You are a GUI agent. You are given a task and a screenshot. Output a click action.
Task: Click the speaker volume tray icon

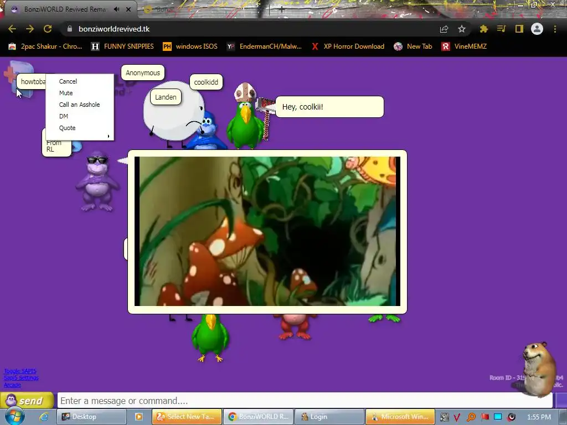(x=511, y=417)
